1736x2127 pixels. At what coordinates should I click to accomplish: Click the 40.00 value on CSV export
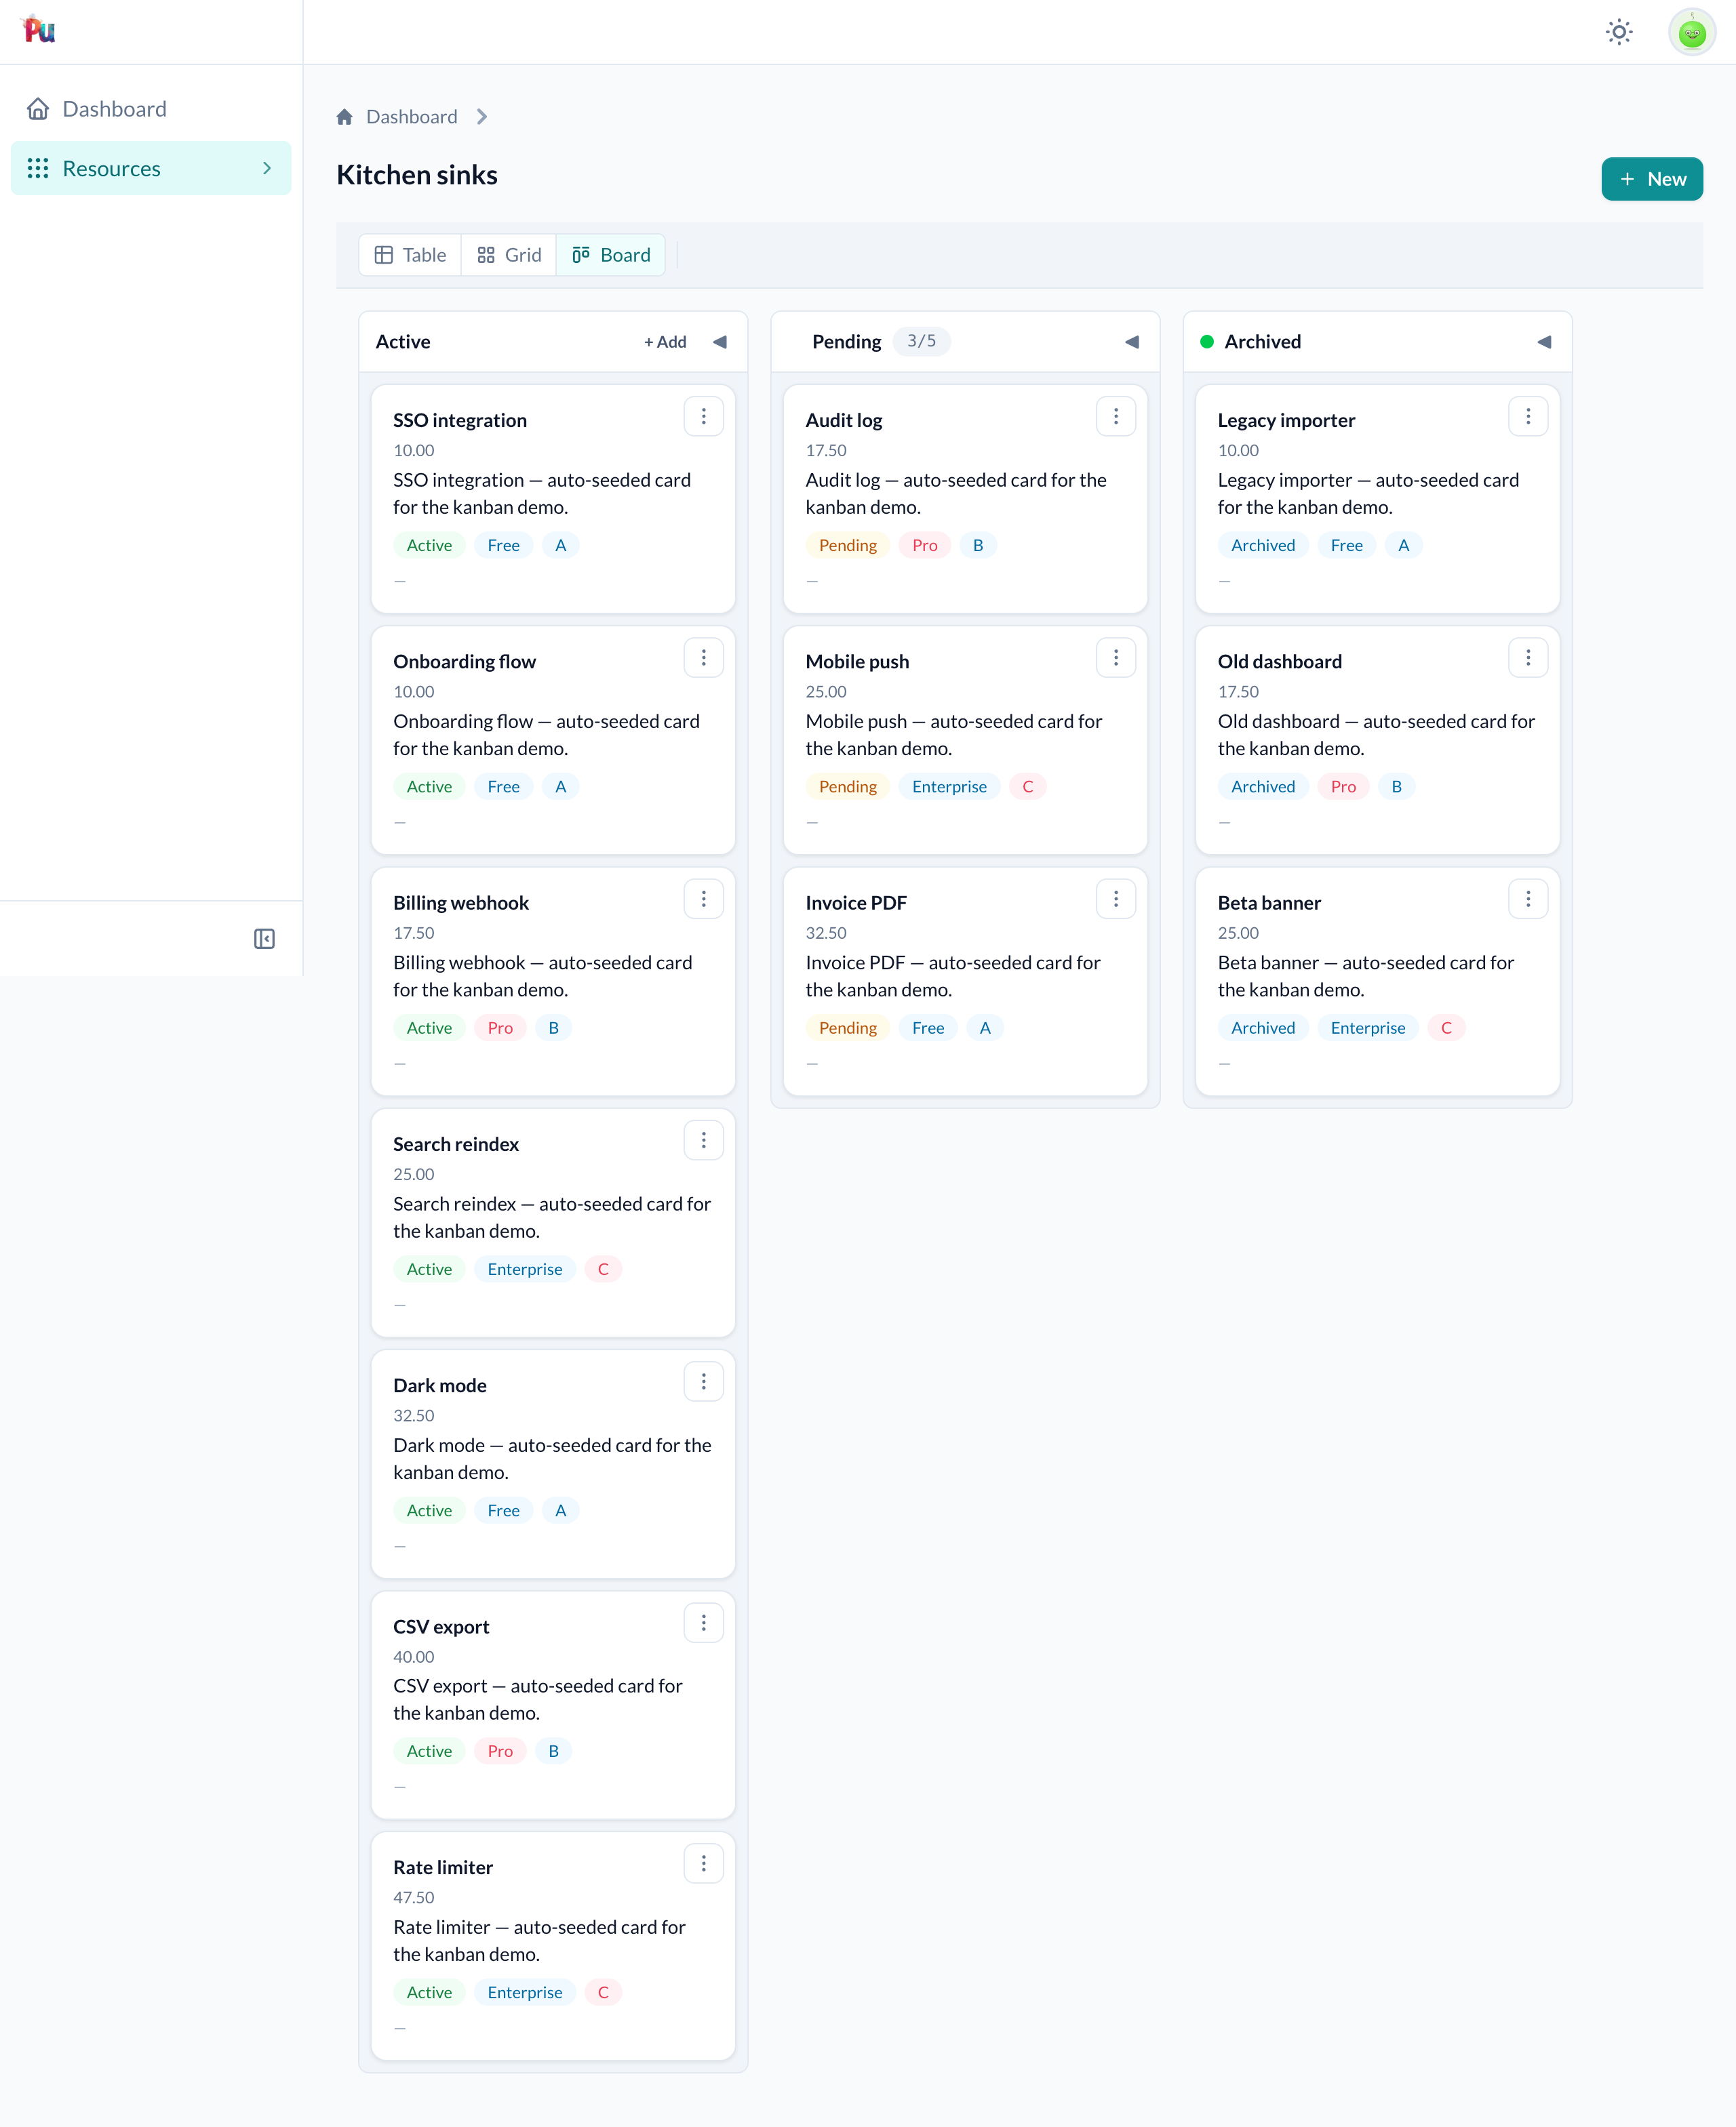(414, 1657)
